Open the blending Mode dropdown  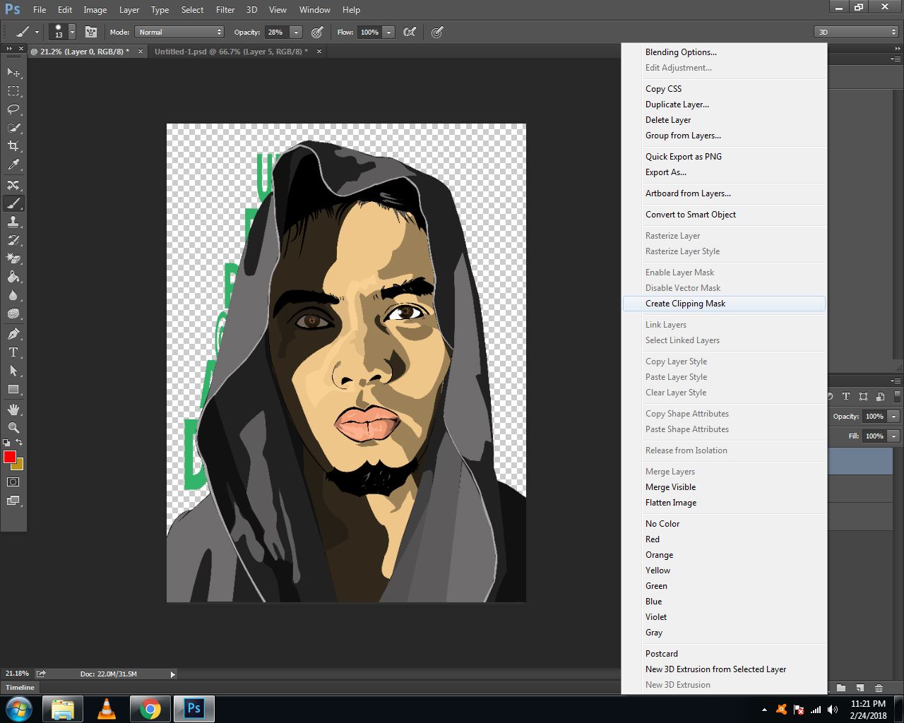(180, 32)
